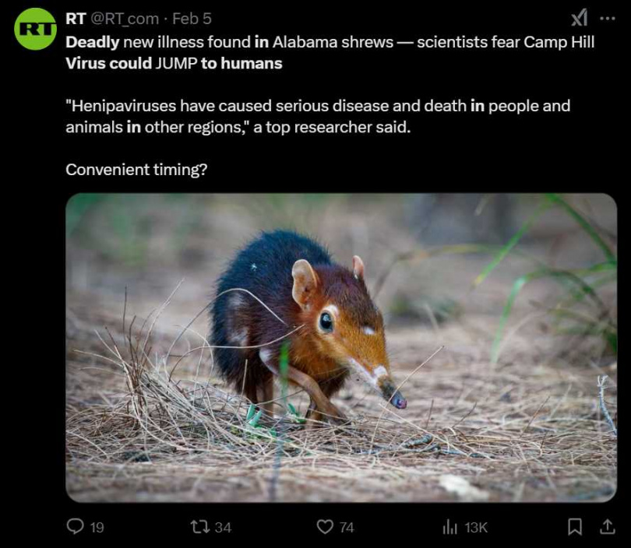Click the repost count number 34
Viewport: 631px width, 548px height.
(223, 528)
